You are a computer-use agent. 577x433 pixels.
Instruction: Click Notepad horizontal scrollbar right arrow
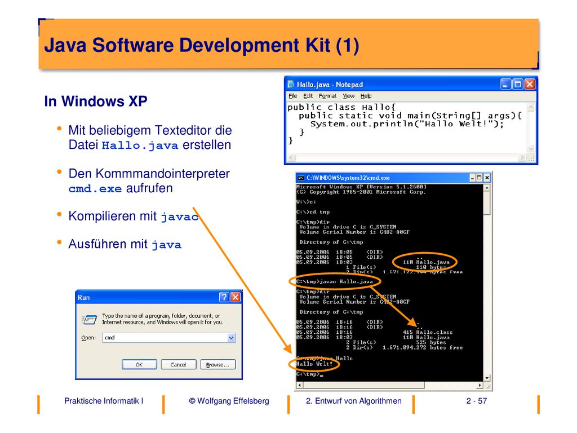(x=522, y=158)
